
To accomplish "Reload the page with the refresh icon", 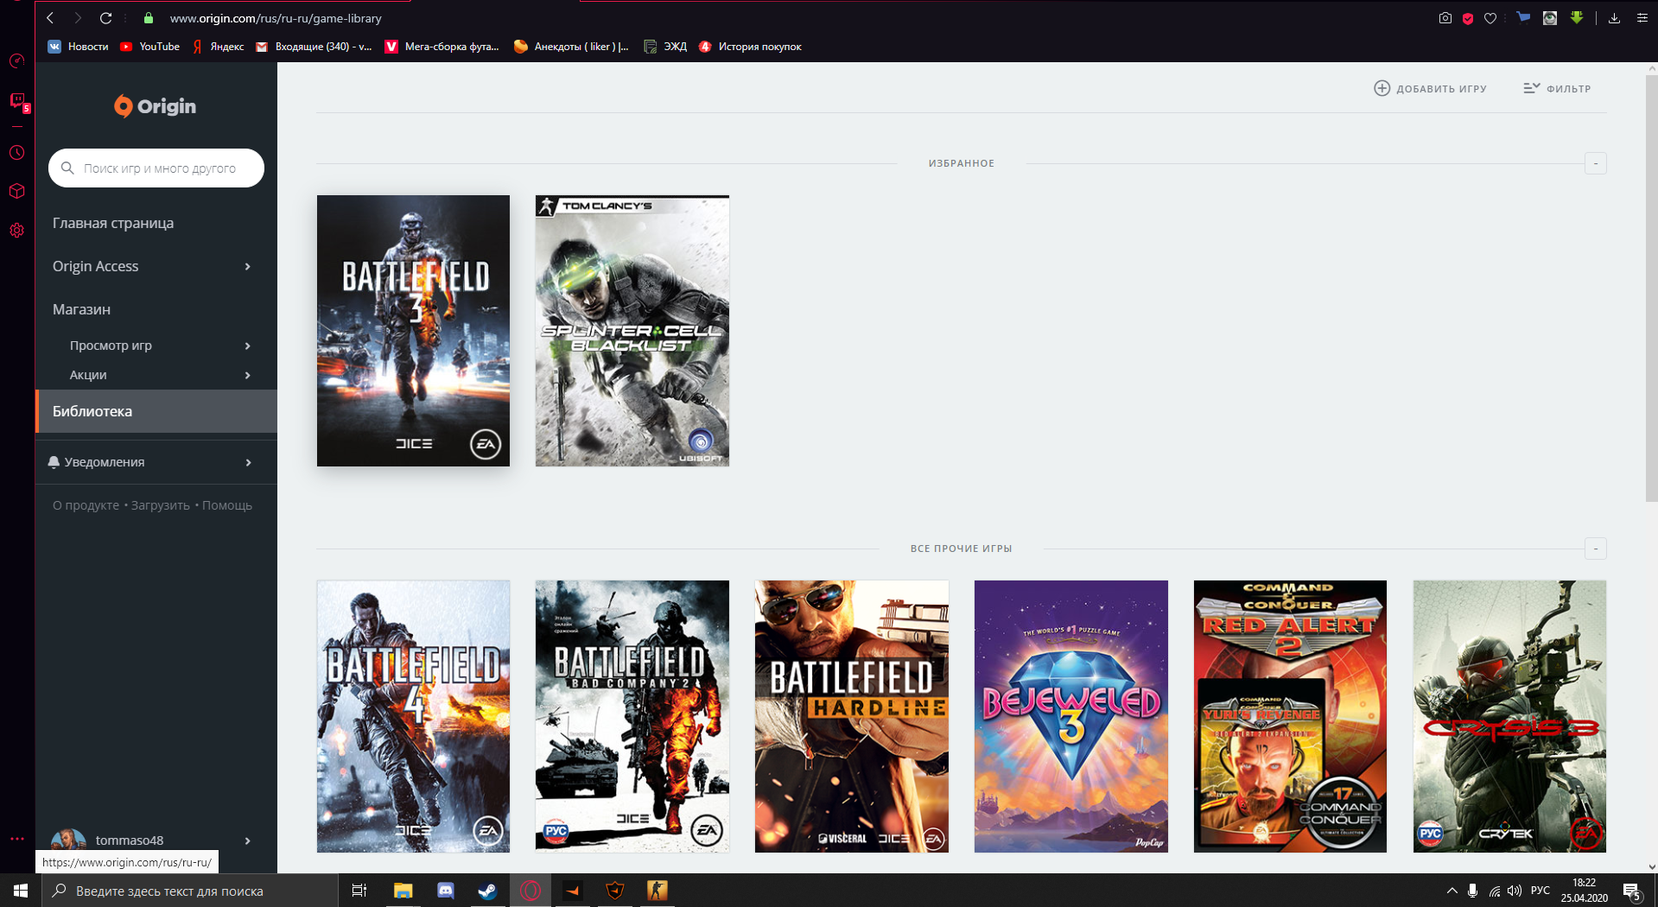I will click(105, 18).
